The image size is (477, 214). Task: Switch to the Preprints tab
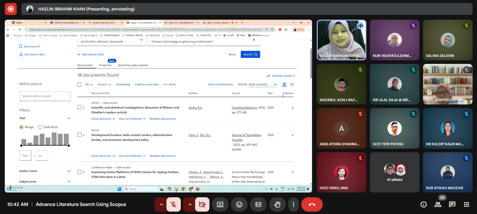click(105, 65)
